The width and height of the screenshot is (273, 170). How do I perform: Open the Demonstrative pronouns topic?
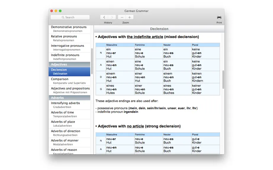click(x=70, y=29)
